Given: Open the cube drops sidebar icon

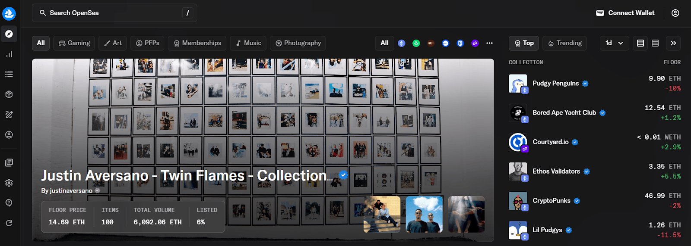Looking at the screenshot, I should point(9,94).
